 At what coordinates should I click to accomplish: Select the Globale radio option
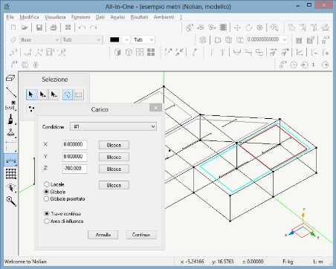tap(46, 192)
